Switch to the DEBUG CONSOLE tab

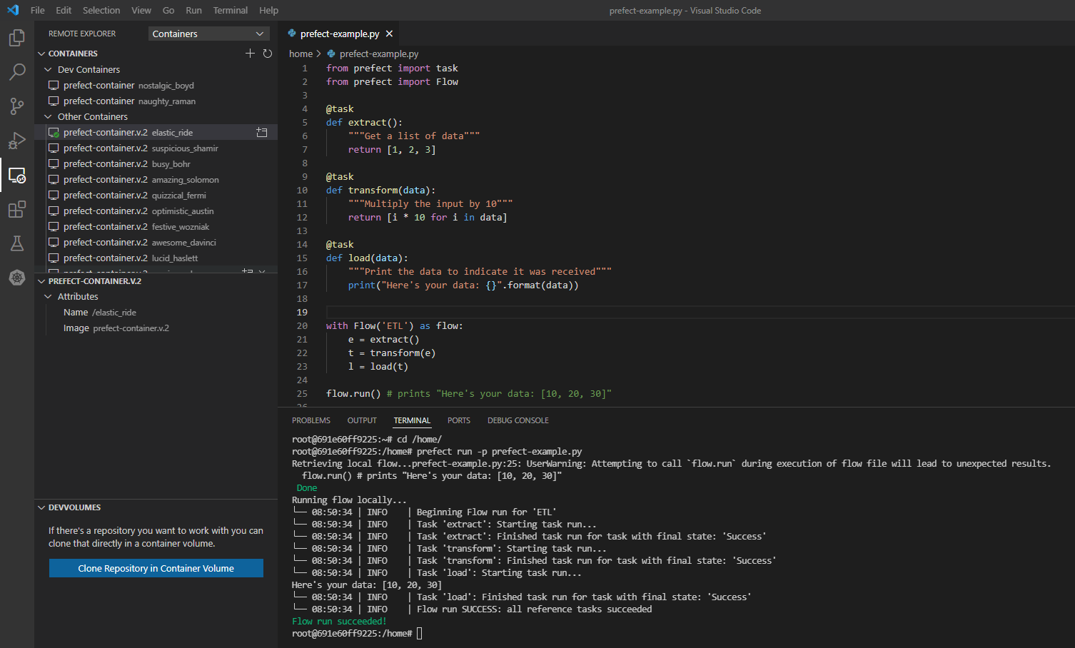pos(518,420)
